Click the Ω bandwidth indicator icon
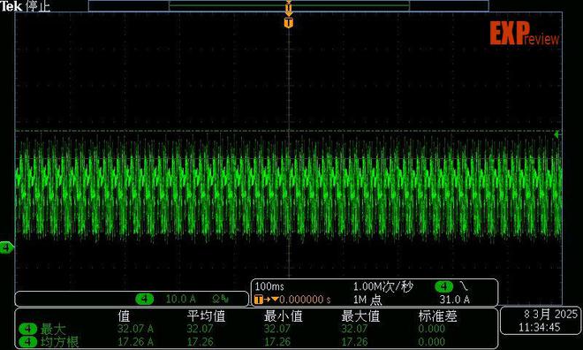The width and height of the screenshot is (583, 350). point(221,299)
